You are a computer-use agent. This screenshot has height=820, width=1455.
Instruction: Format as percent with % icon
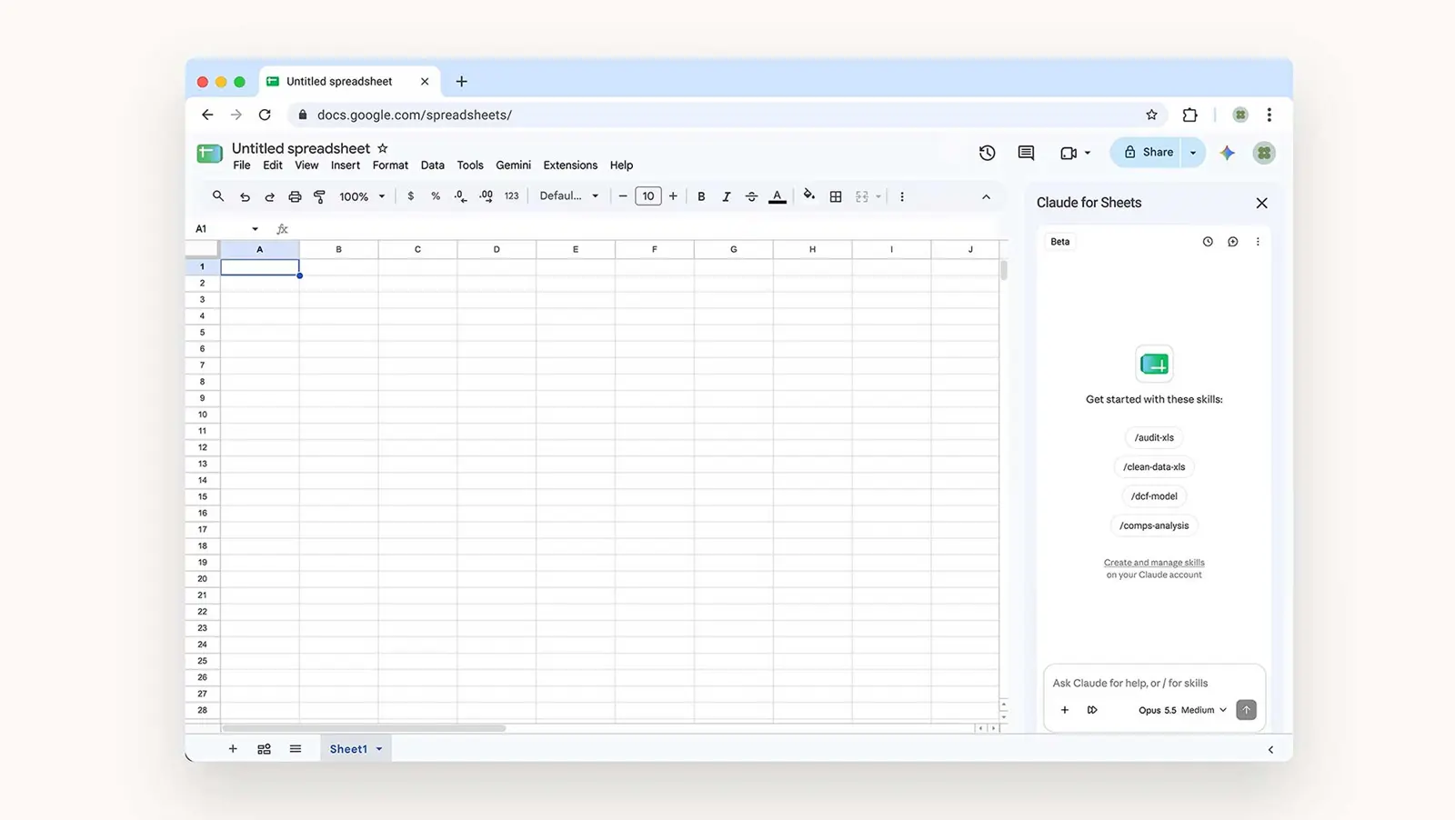(x=436, y=196)
